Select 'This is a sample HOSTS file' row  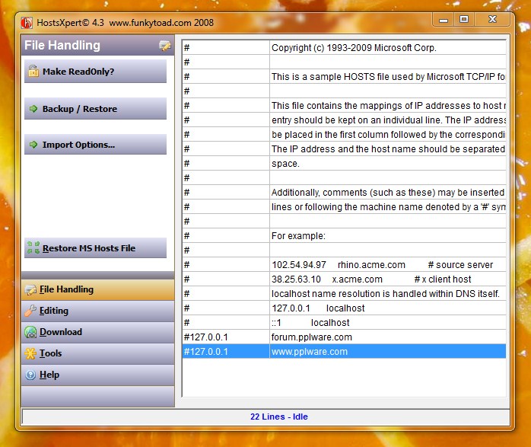tap(344, 76)
